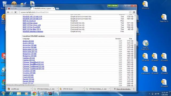Show hidden system tray icons

pos(149,94)
